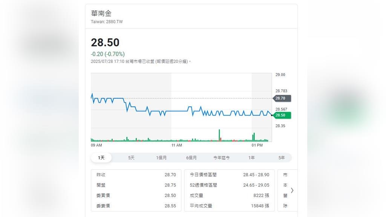Image resolution: width=386 pixels, height=217 pixels.
Task: Click the tallest green volume bar
Action: 219,136
